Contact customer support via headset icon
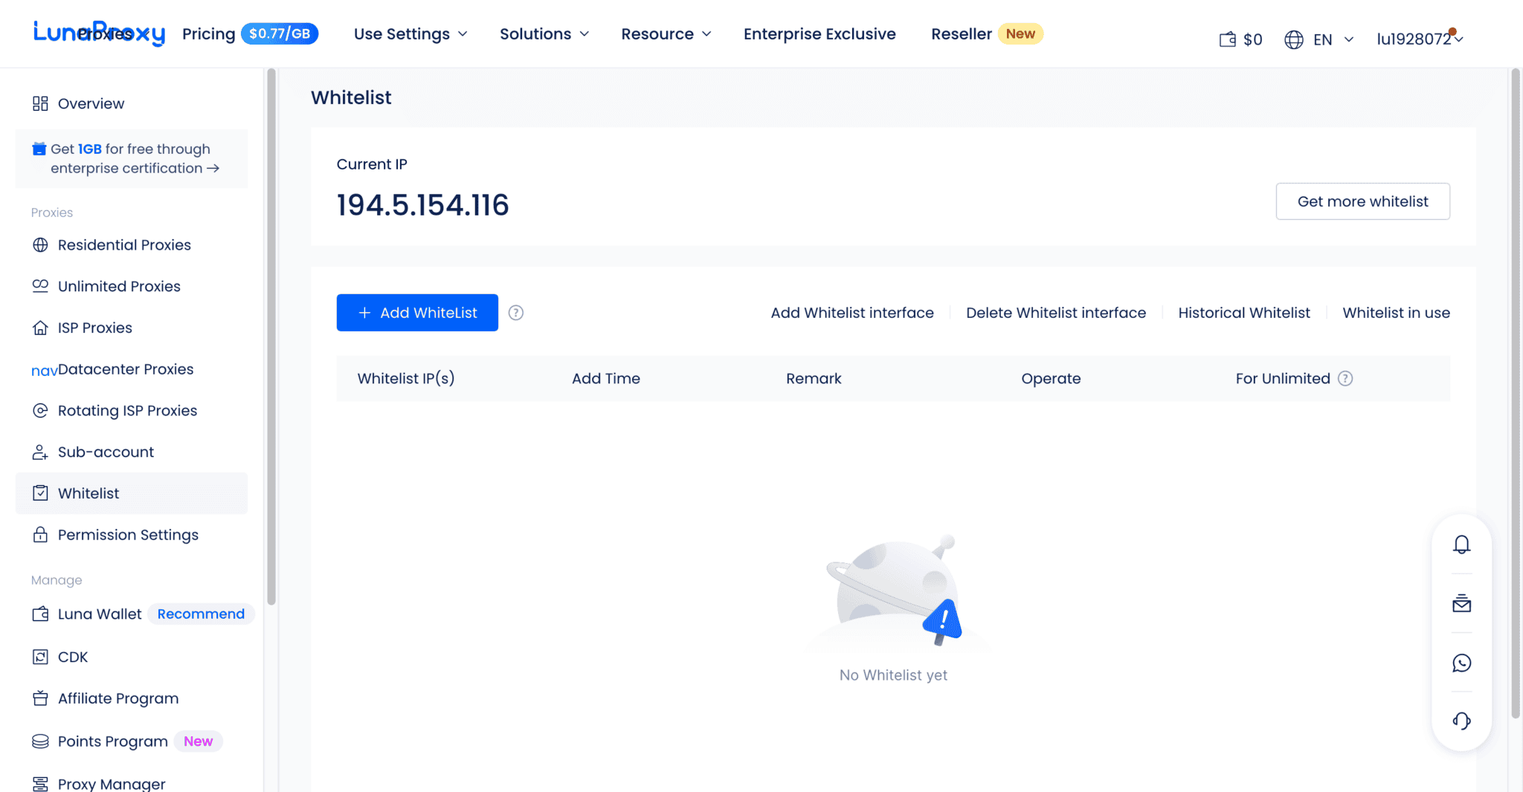The height and width of the screenshot is (792, 1523). (x=1462, y=721)
